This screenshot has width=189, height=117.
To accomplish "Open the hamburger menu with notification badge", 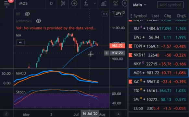I will tap(7, 3).
